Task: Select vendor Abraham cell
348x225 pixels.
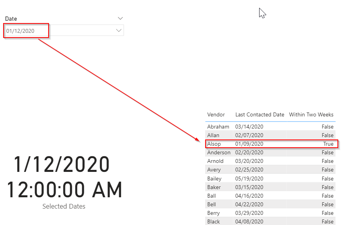Action: coord(218,127)
